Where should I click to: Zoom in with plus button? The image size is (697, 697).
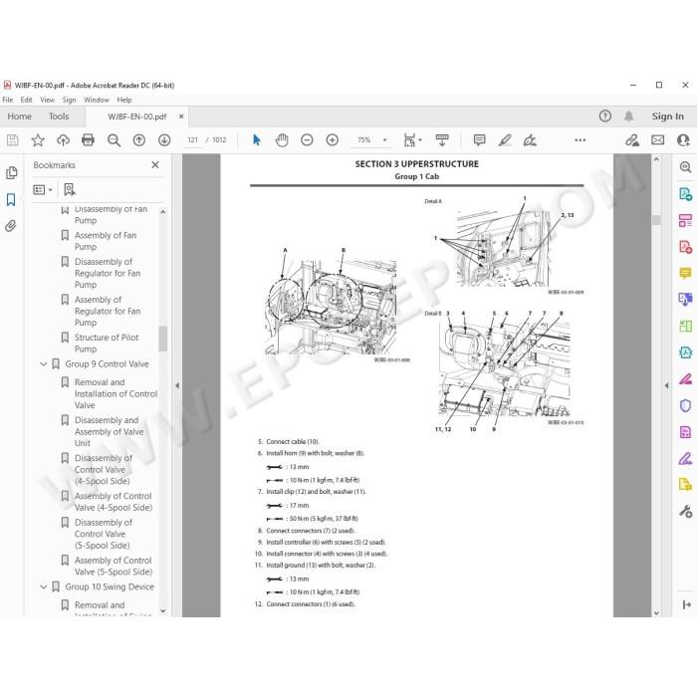(x=332, y=140)
